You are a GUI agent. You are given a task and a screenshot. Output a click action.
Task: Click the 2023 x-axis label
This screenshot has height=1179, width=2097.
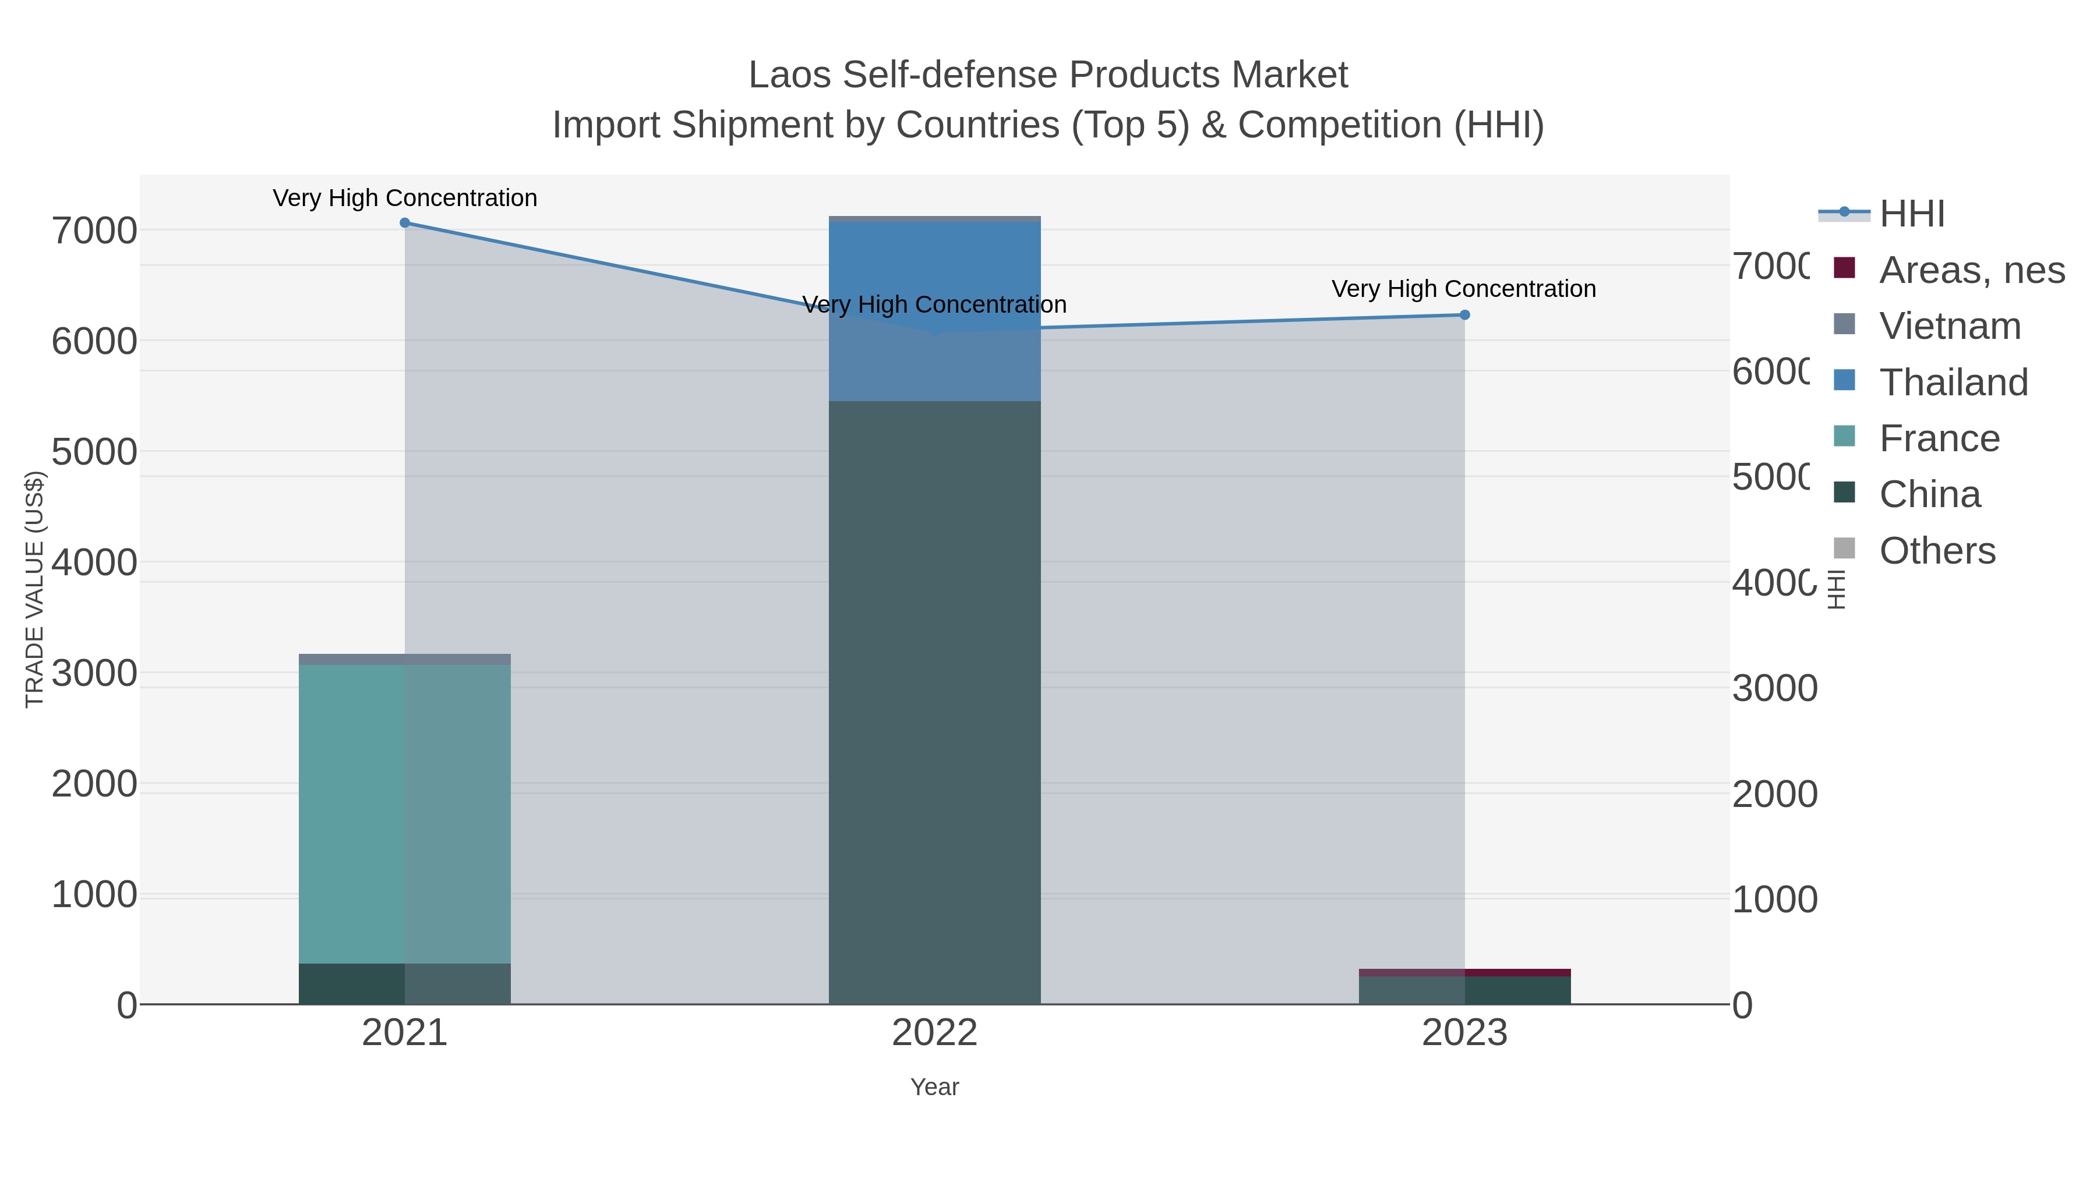(1464, 1033)
